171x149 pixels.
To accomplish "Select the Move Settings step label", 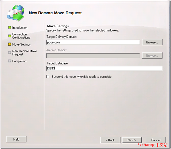I will click(21, 44).
